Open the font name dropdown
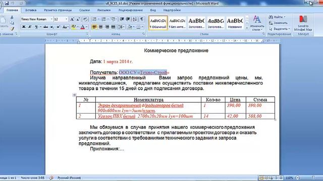Image resolution: width=323 pixels, height=181 pixels. (51, 19)
